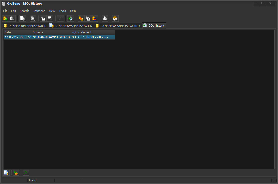The height and width of the screenshot is (184, 278).
Task: Click the commit toolbar icon
Action: click(x=50, y=18)
